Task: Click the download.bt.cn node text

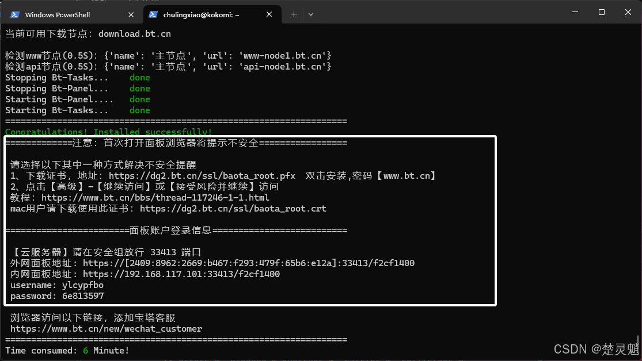Action: tap(134, 34)
